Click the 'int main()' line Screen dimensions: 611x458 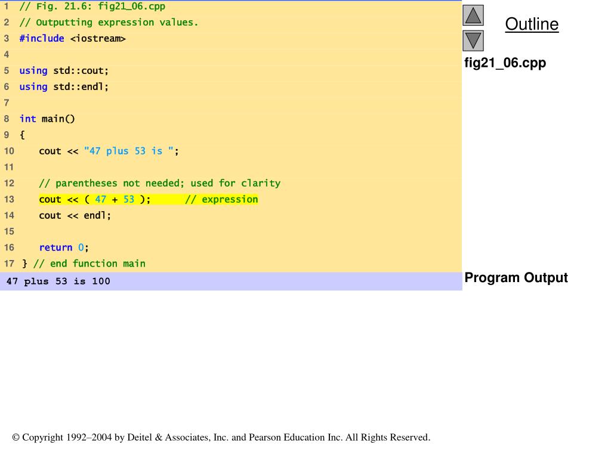pos(47,119)
